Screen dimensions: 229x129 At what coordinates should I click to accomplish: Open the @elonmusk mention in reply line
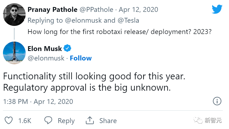point(87,21)
